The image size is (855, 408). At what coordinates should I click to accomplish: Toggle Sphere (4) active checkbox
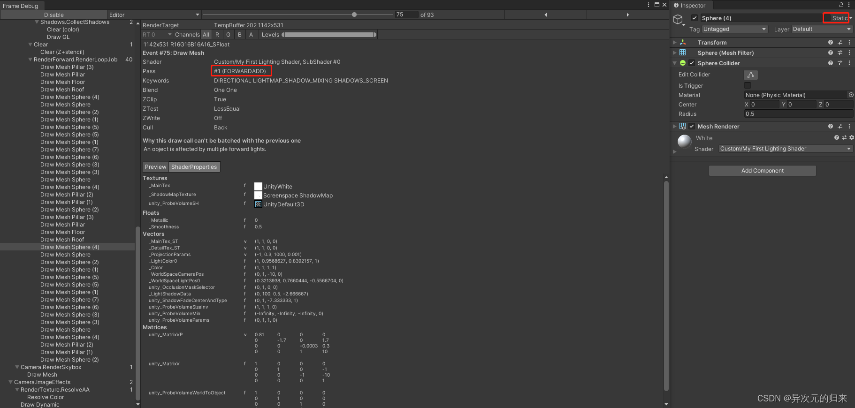[695, 18]
